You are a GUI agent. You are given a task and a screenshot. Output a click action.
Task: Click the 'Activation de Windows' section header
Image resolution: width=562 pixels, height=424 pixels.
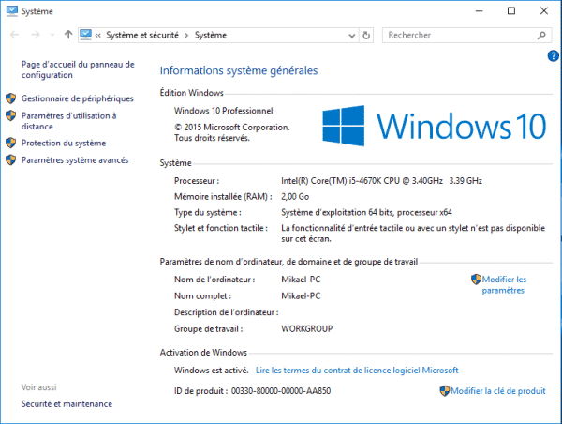click(x=203, y=353)
